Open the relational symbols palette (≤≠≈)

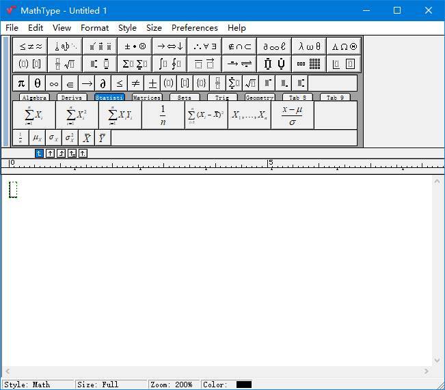(x=30, y=46)
